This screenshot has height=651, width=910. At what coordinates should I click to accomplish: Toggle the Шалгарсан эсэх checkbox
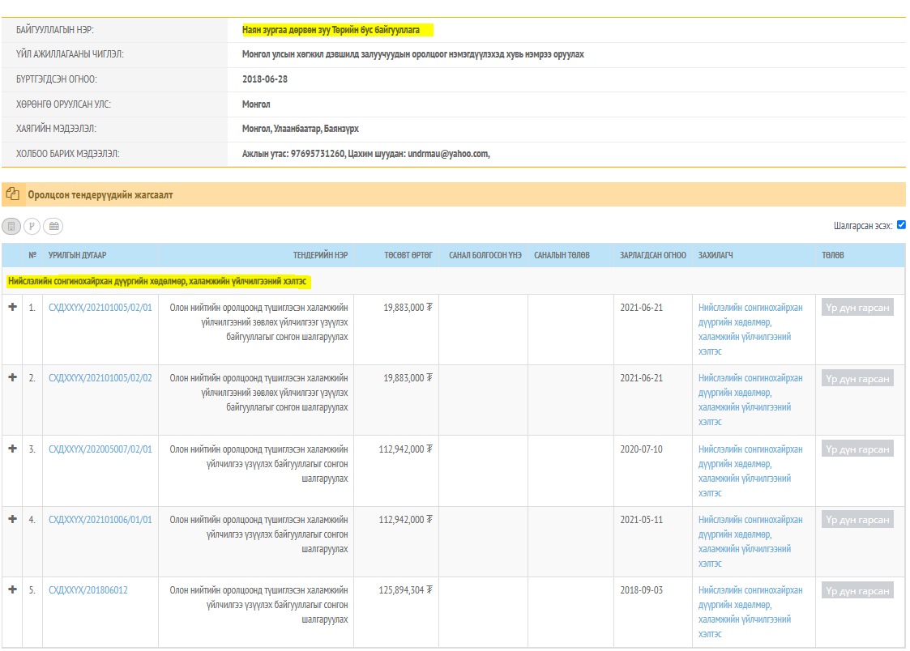[x=901, y=225]
